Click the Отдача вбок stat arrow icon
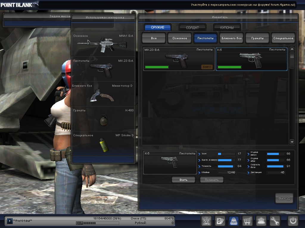The height and width of the screenshot is (228, 305). pyautogui.click(x=248, y=160)
